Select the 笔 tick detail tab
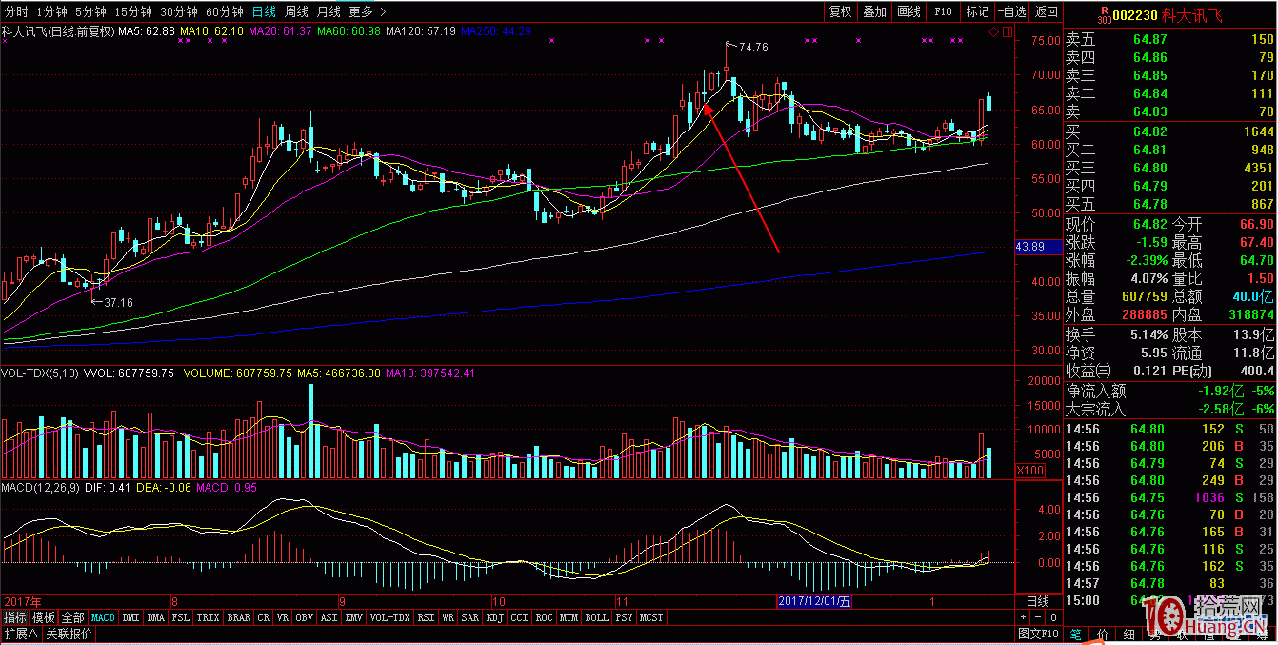Viewport: 1278px width, 645px height. click(1076, 635)
